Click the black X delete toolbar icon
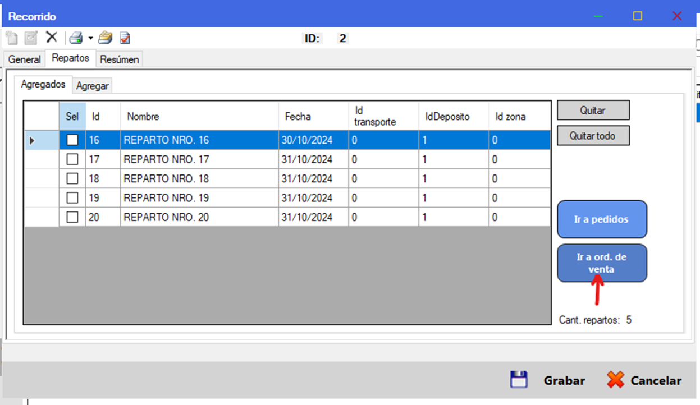Image resolution: width=700 pixels, height=405 pixels. click(51, 37)
